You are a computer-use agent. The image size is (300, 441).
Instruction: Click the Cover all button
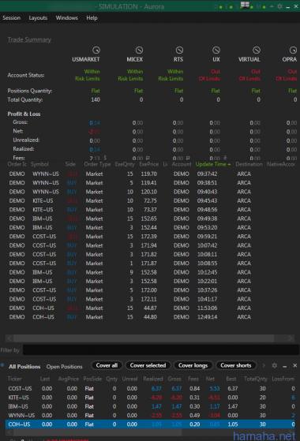point(107,365)
